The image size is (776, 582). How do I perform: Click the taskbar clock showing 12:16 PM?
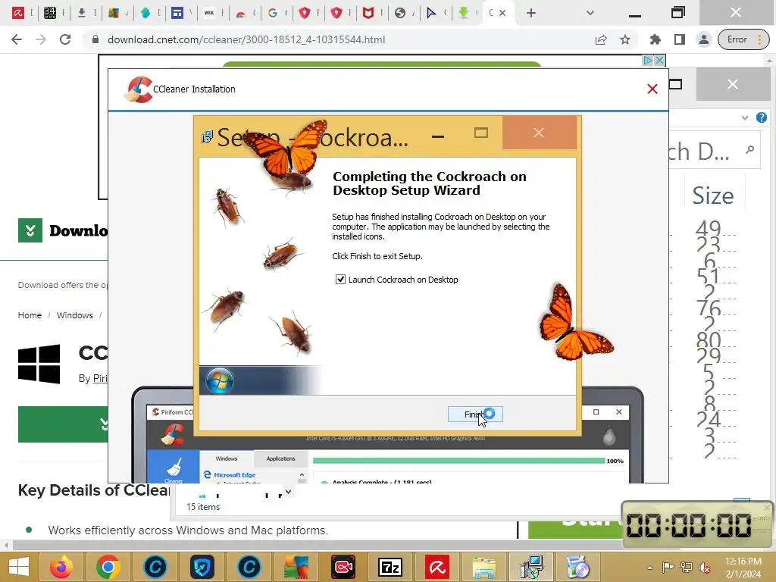[743, 568]
